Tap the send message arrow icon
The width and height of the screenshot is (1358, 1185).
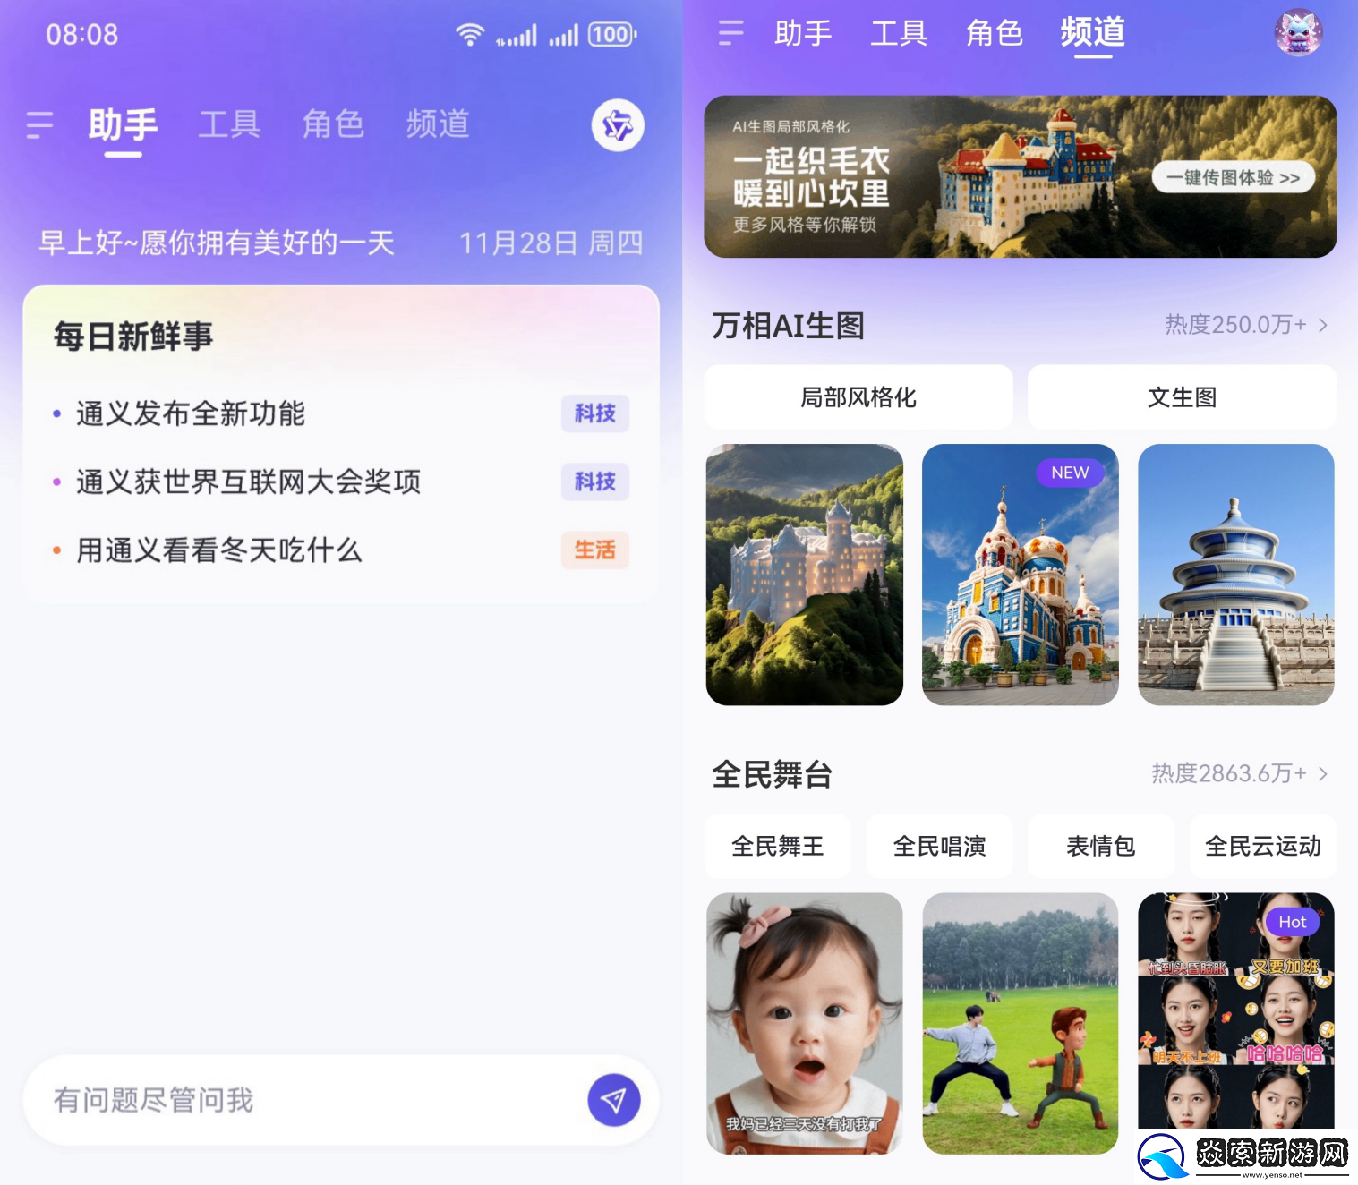[613, 1100]
